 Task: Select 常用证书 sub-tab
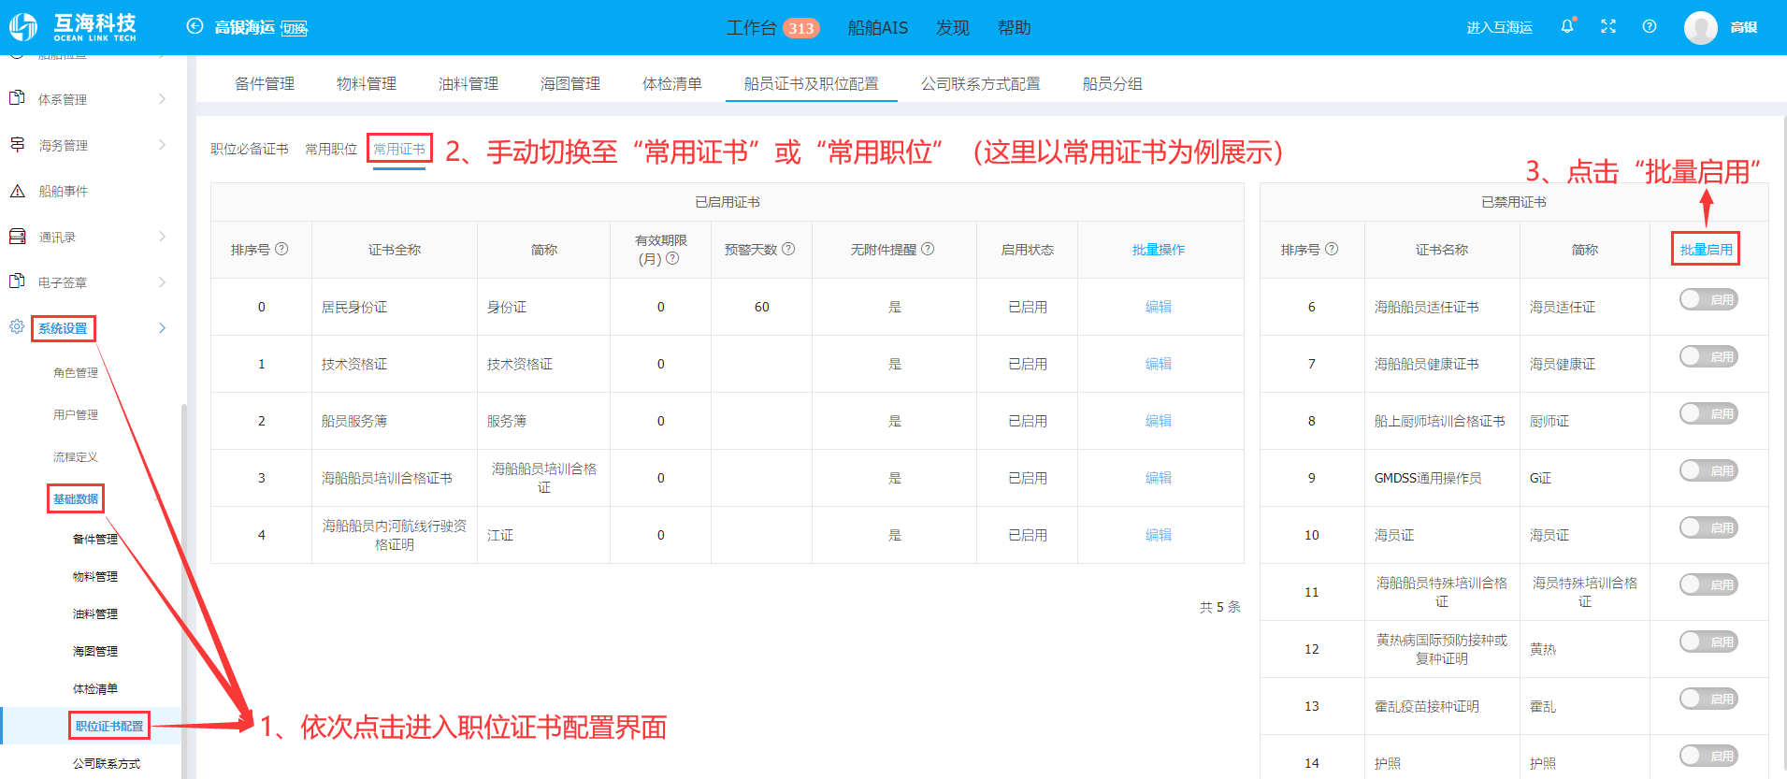(x=399, y=149)
